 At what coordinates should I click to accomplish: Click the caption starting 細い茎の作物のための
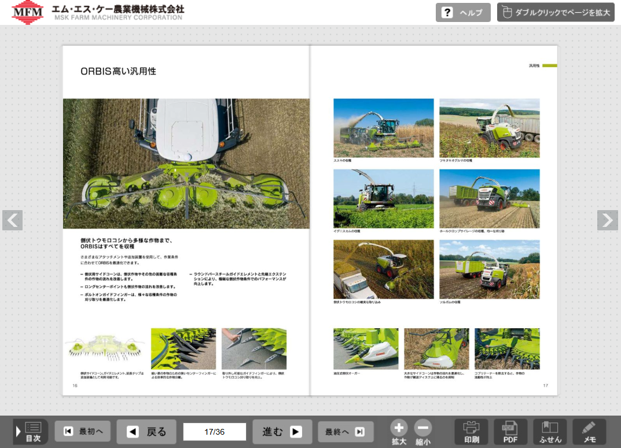point(184,375)
